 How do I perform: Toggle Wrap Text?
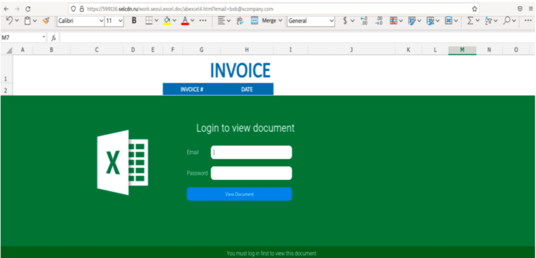click(x=240, y=20)
